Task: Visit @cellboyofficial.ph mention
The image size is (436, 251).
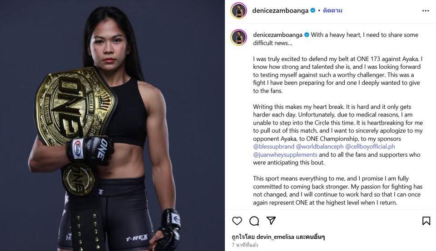Action: click(370, 146)
